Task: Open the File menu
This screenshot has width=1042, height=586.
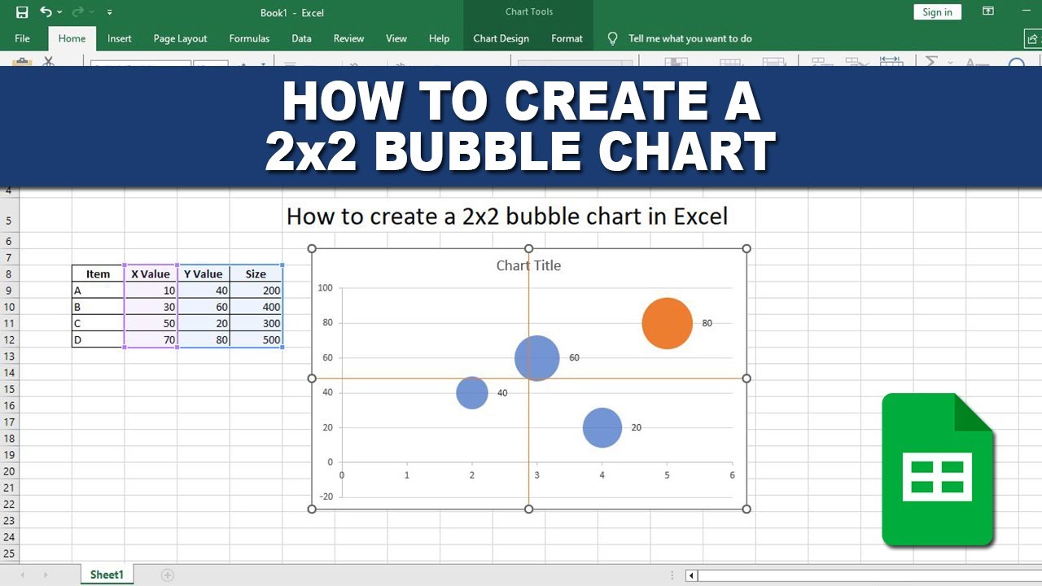Action: [x=23, y=38]
